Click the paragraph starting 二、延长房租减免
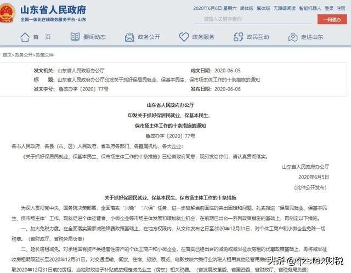The height and width of the screenshot is (273, 351). coord(169,259)
